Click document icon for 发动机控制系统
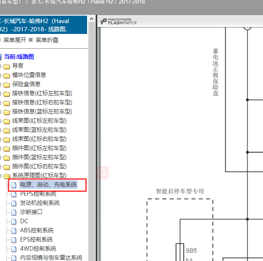This screenshot has width=263, height=261. 14,203
